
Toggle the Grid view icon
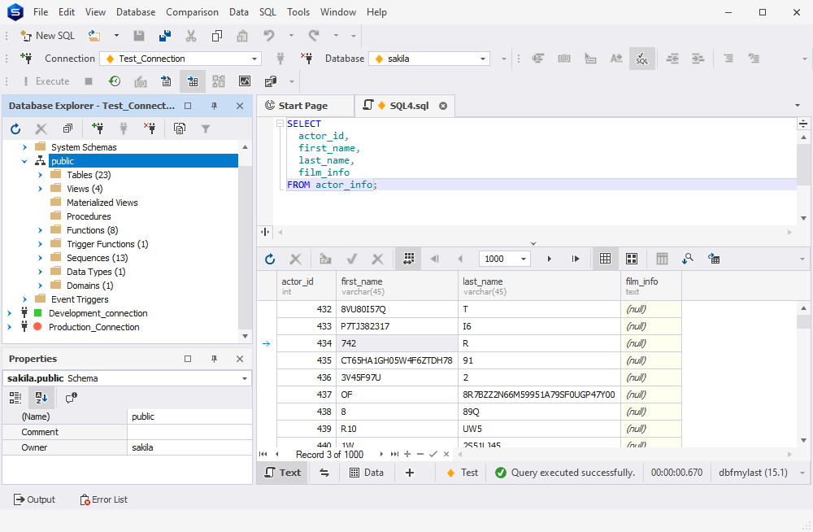605,259
